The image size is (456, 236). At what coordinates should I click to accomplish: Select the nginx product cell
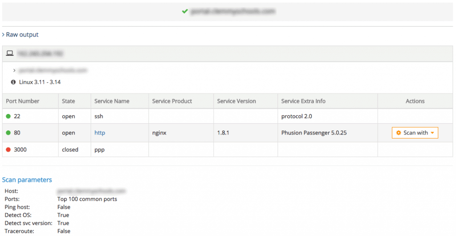181,133
